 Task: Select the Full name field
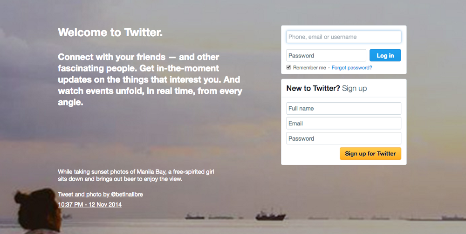coord(343,108)
